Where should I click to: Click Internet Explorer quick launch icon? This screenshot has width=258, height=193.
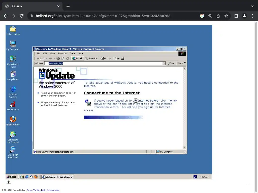[27, 177]
